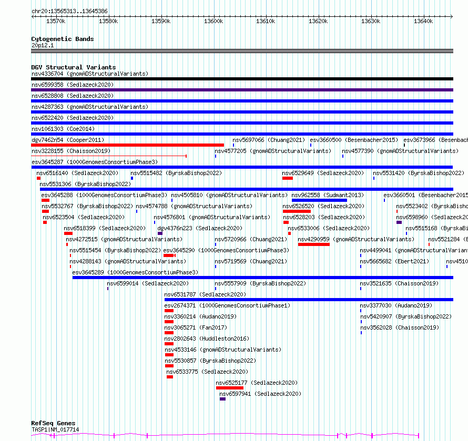The image size is (468, 441).
Task: Click the red nsv6525177 Sedlazeck2020 bar
Action: pyautogui.click(x=229, y=388)
